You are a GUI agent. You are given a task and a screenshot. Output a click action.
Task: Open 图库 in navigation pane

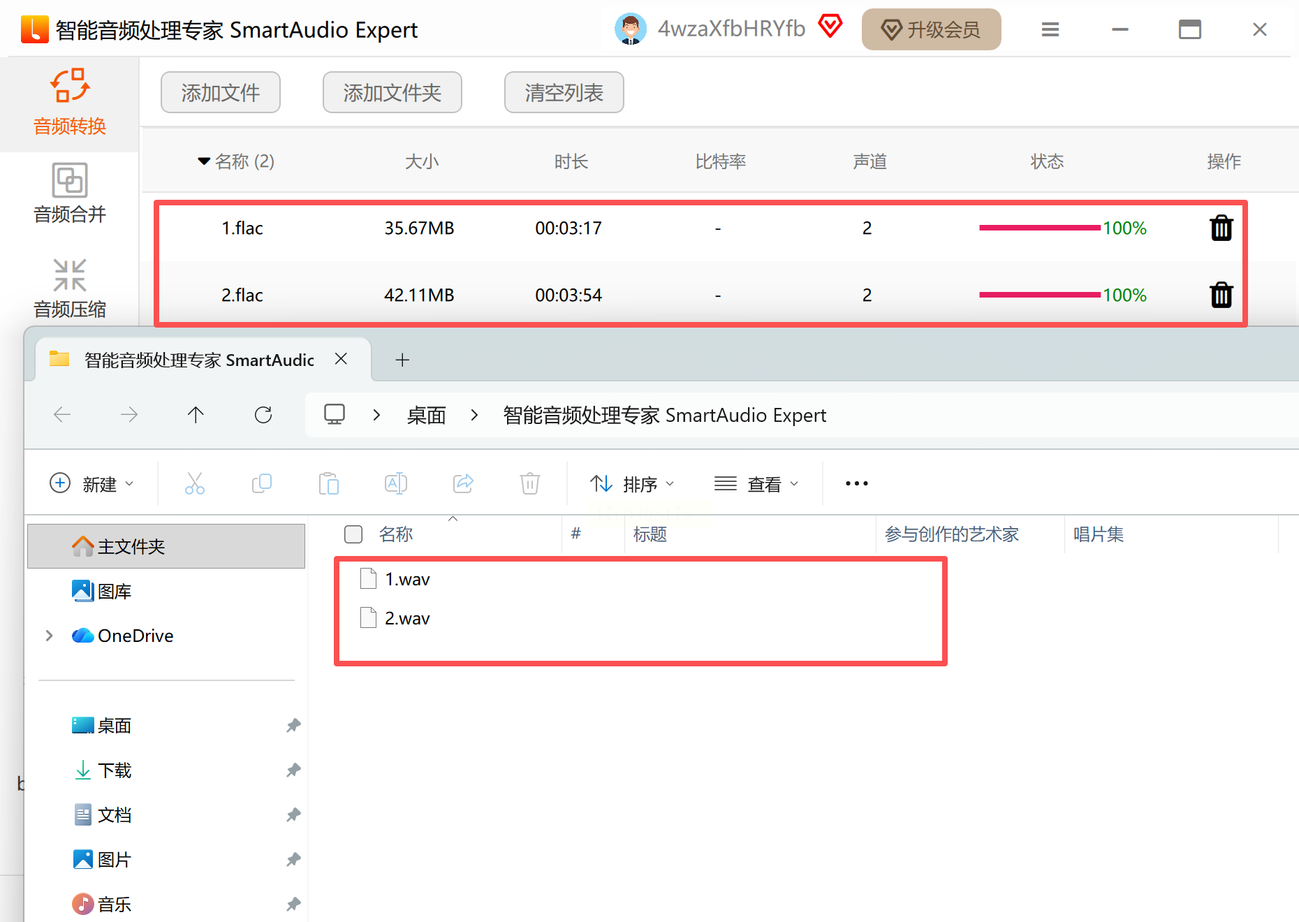point(102,592)
